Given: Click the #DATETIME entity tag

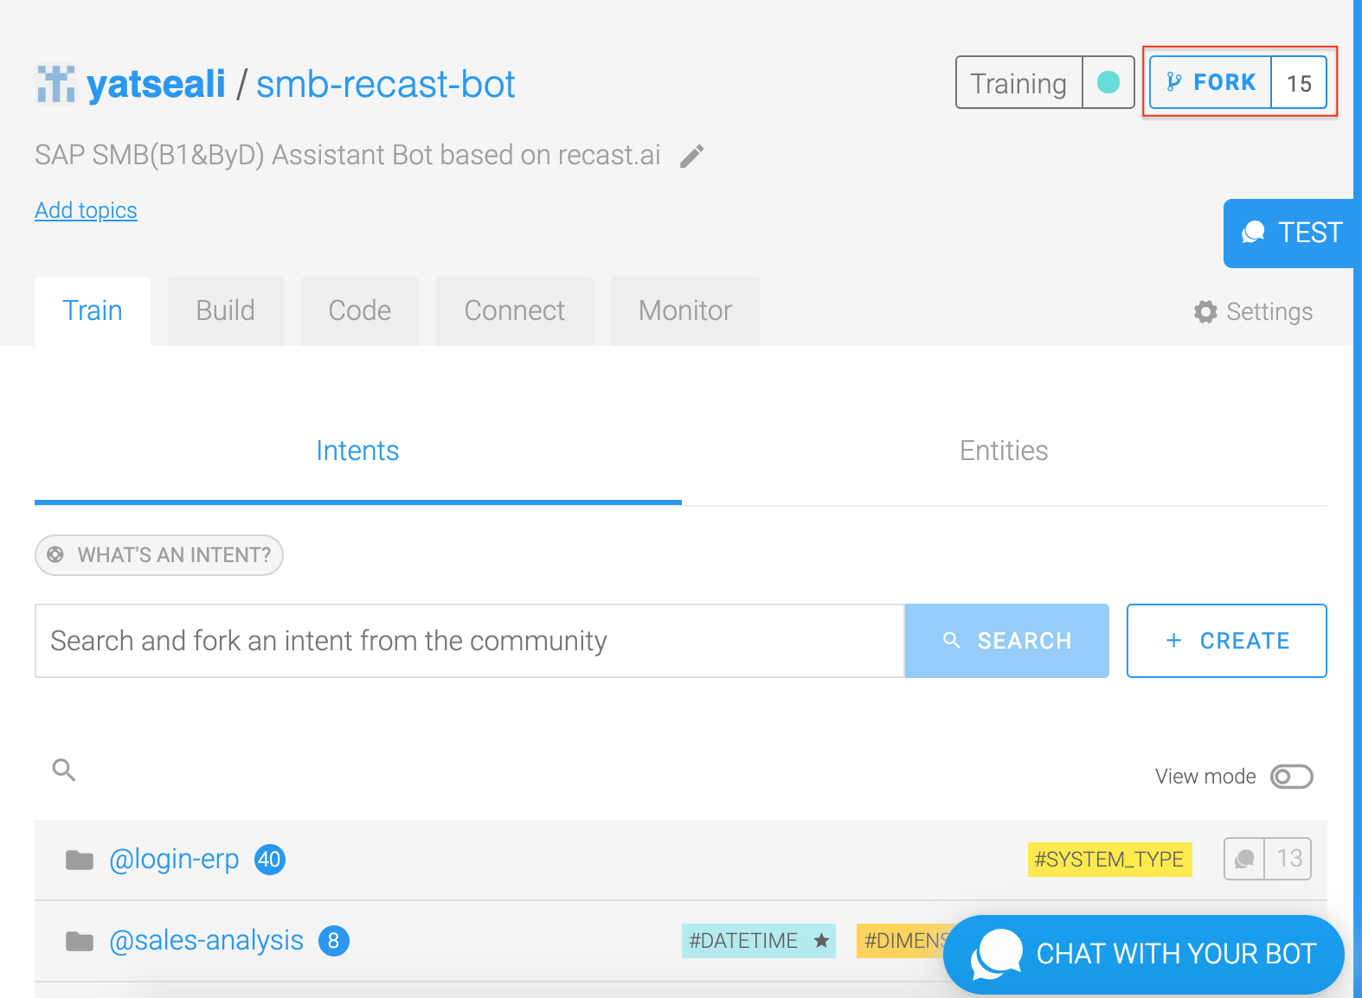Looking at the screenshot, I should point(759,941).
